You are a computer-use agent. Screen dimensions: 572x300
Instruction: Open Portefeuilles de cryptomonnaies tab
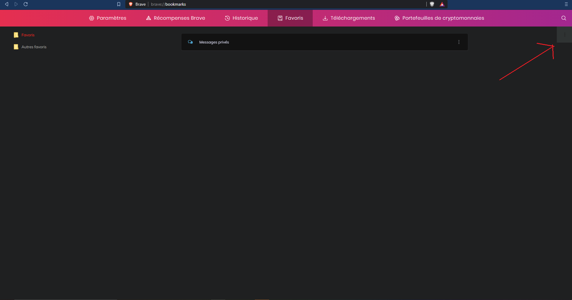coord(439,18)
